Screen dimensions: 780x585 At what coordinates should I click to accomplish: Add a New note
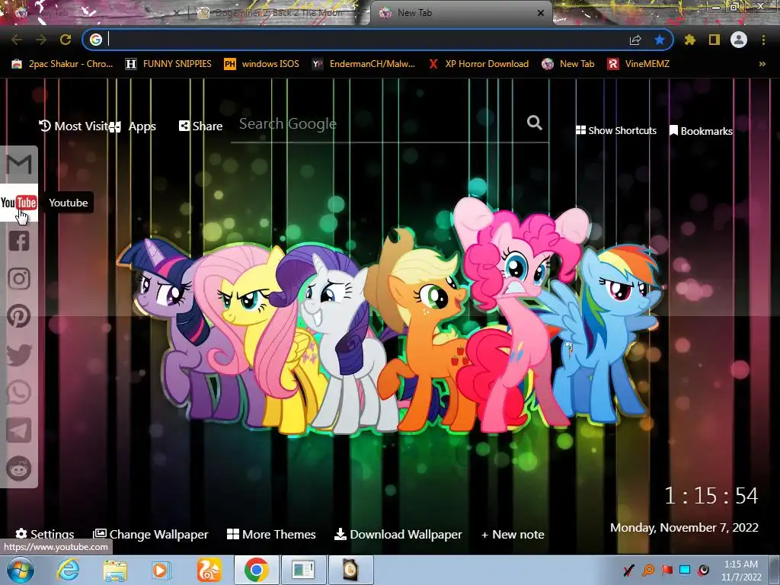[513, 534]
